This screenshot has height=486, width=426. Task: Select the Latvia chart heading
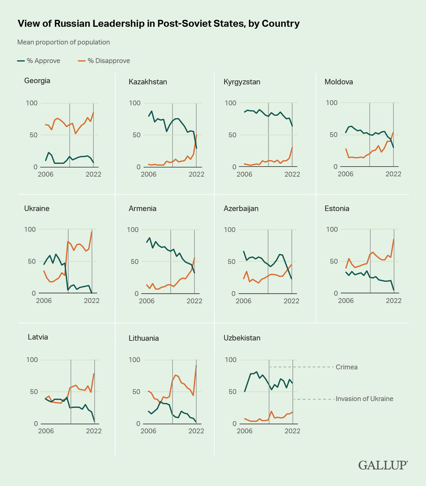[x=38, y=337]
